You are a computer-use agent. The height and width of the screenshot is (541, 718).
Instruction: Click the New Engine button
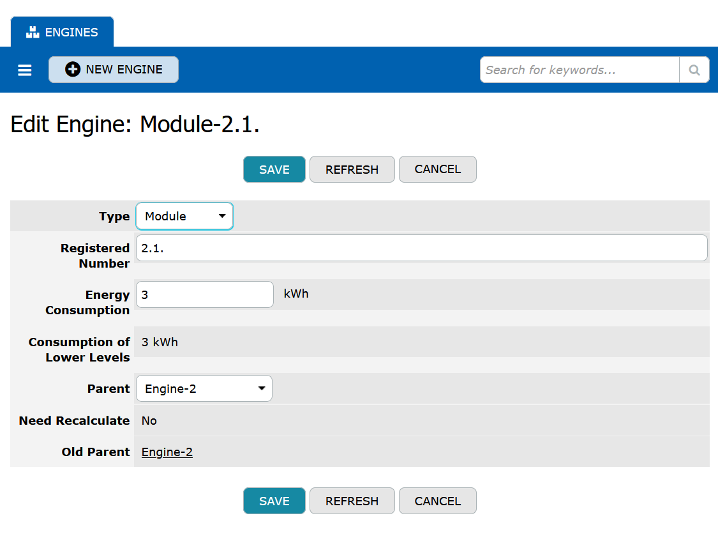coord(114,70)
